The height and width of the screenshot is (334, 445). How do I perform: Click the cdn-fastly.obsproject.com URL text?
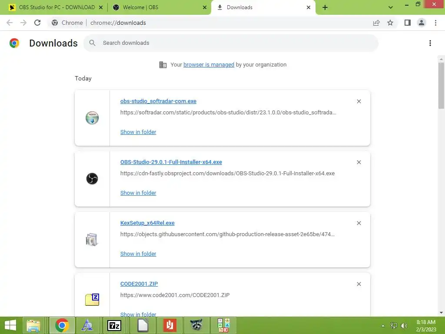coord(227,173)
